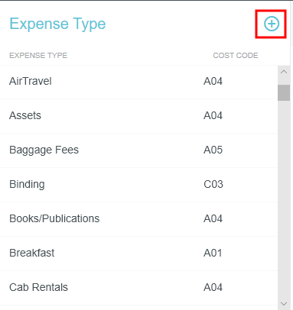Choose the Binding expense name
This screenshot has height=310, width=293.
27,184
